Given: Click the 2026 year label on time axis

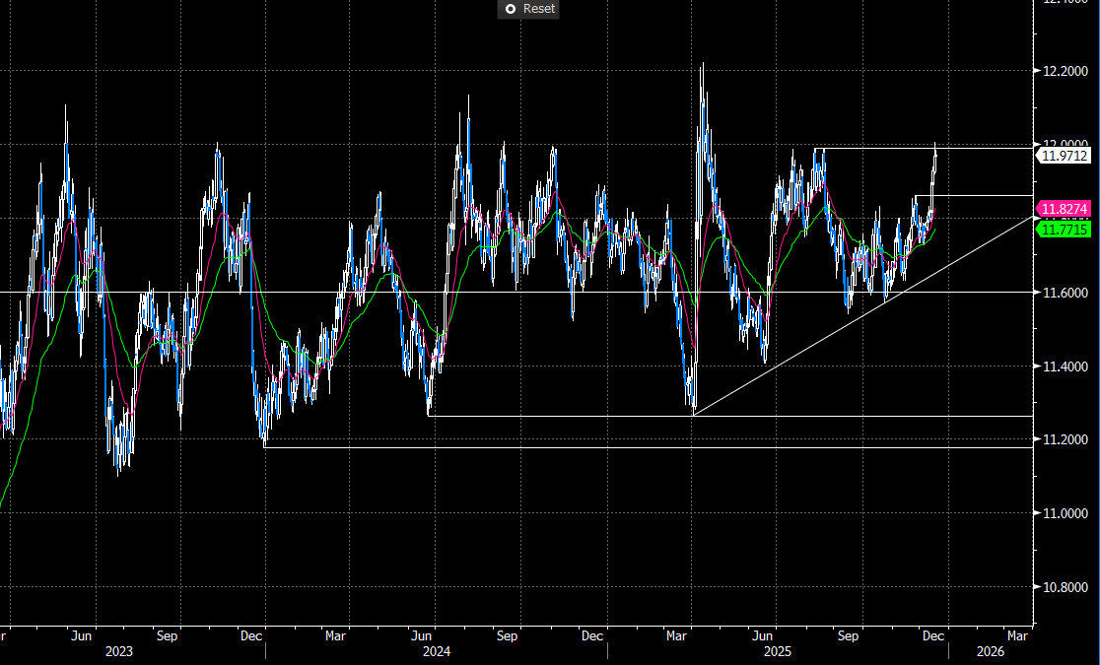Looking at the screenshot, I should (991, 651).
